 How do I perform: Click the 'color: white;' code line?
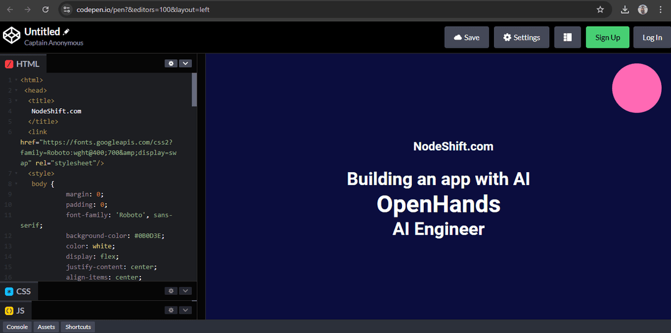click(90, 246)
